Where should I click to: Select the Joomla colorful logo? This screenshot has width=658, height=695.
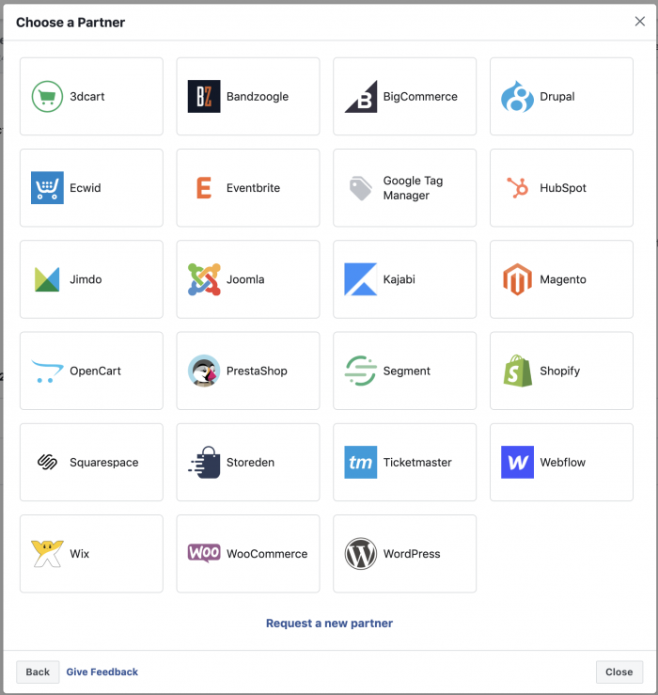[x=204, y=279]
